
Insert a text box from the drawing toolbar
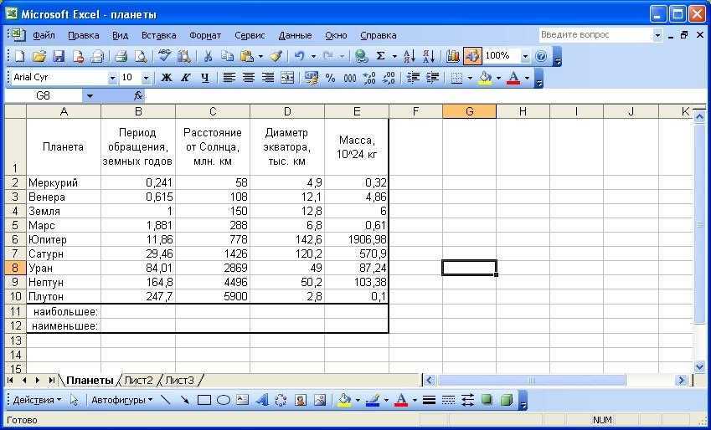click(x=243, y=400)
